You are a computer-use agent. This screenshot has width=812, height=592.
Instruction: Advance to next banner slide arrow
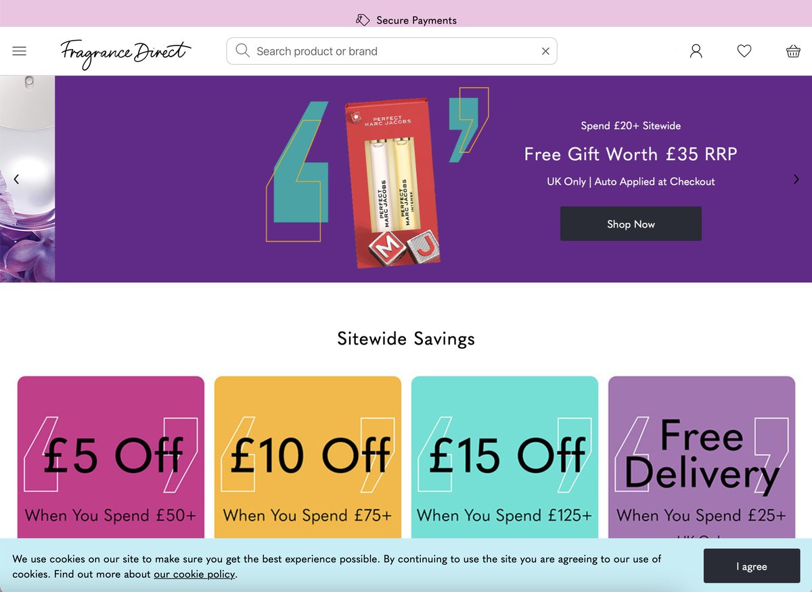(796, 179)
